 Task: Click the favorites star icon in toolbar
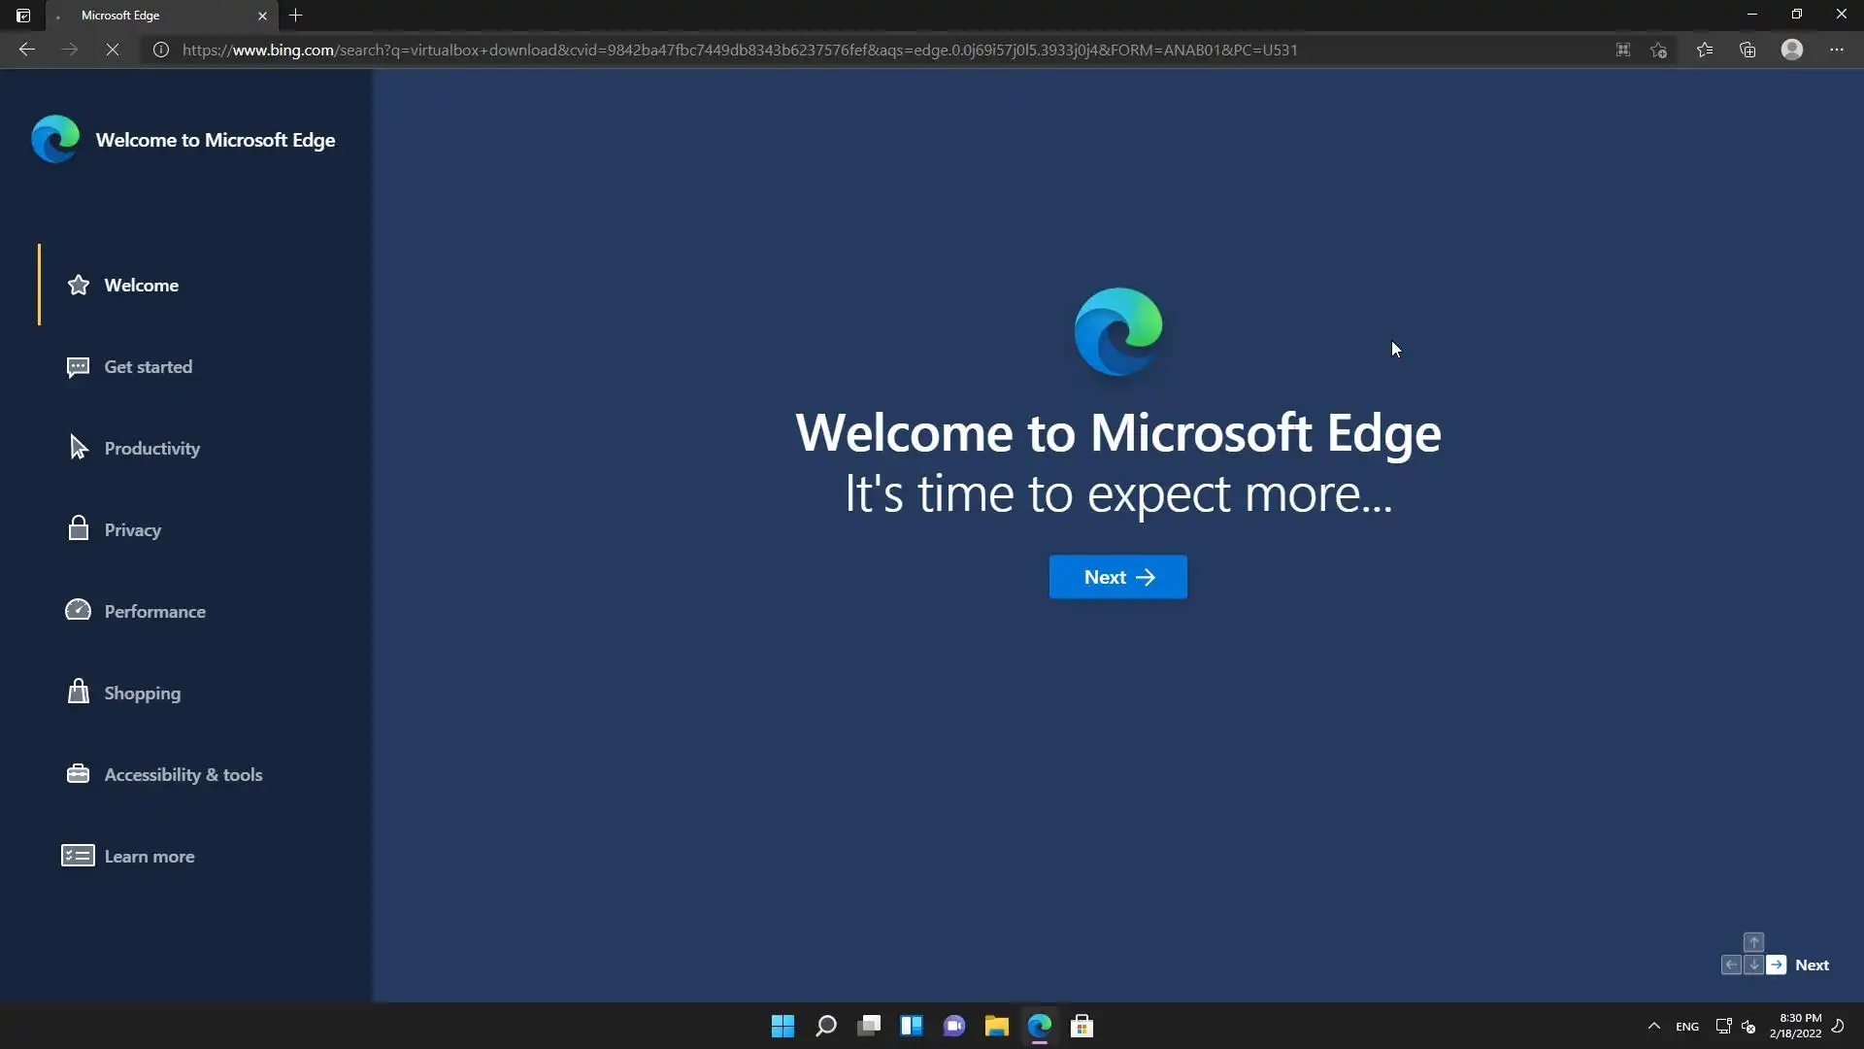(1704, 50)
